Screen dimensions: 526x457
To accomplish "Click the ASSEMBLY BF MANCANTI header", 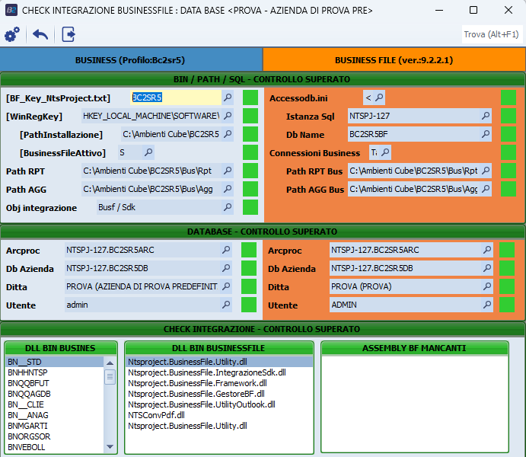I will pyautogui.click(x=414, y=348).
